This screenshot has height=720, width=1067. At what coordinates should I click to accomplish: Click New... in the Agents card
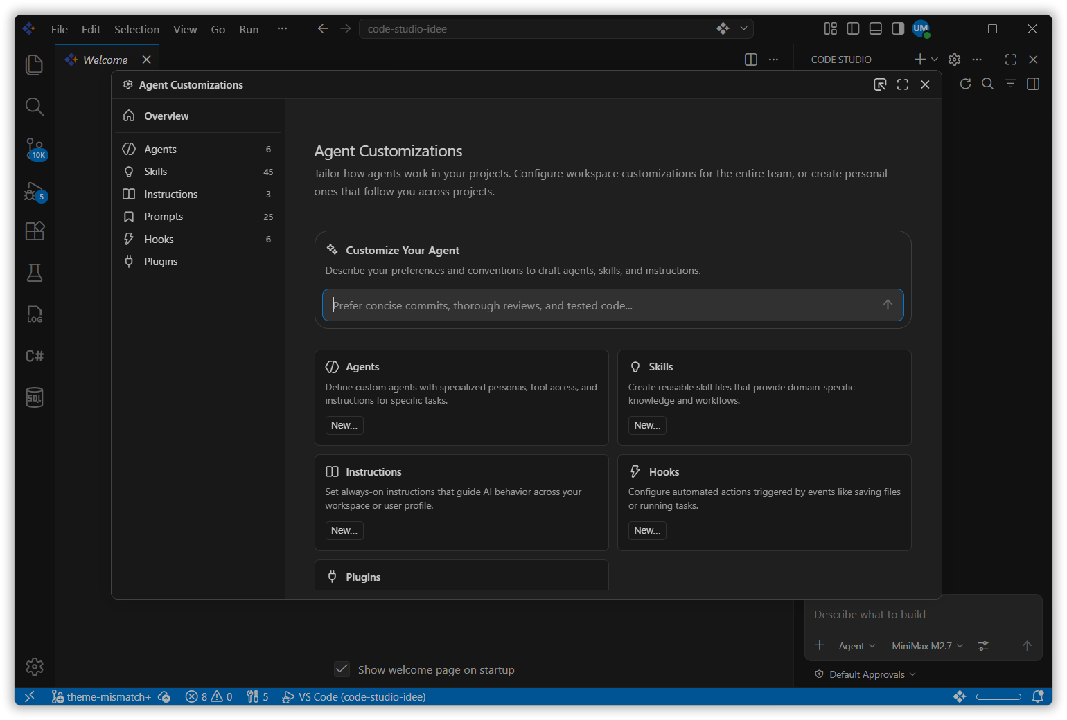[x=344, y=425]
